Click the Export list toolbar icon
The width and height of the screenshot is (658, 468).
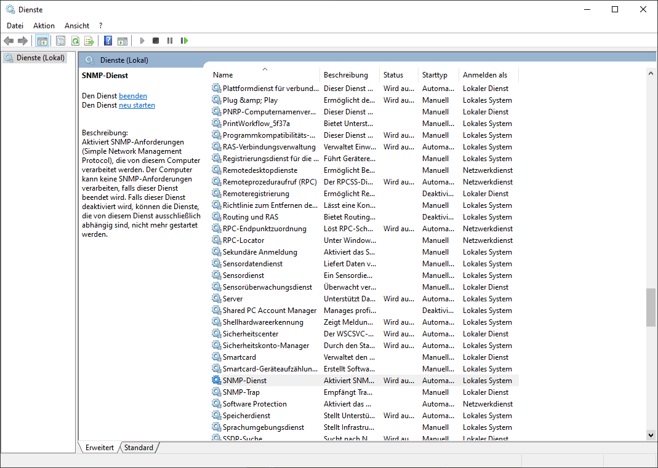click(89, 41)
